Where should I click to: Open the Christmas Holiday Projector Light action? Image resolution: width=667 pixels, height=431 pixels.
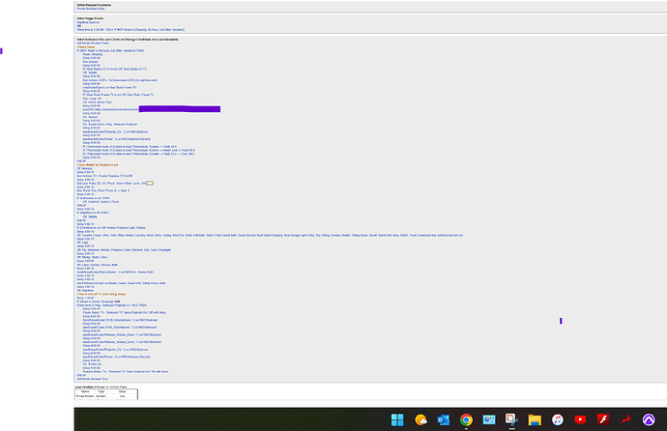point(111,228)
